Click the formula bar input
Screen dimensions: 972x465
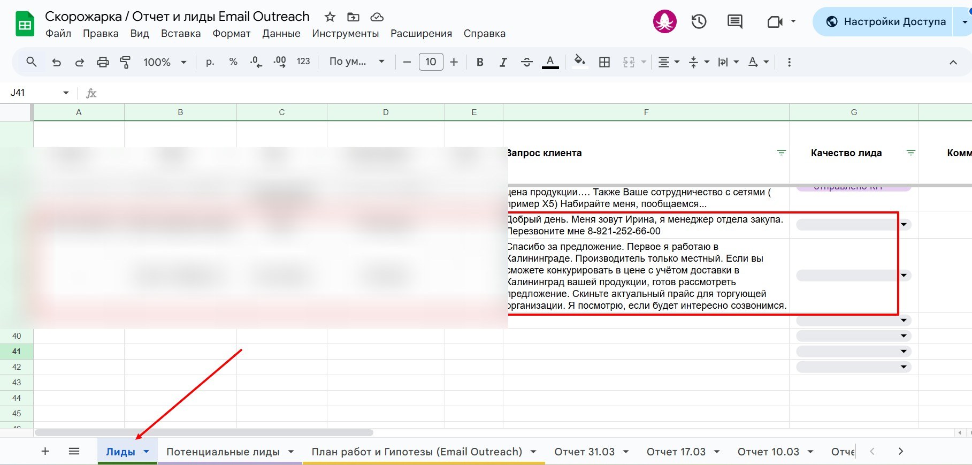point(535,93)
